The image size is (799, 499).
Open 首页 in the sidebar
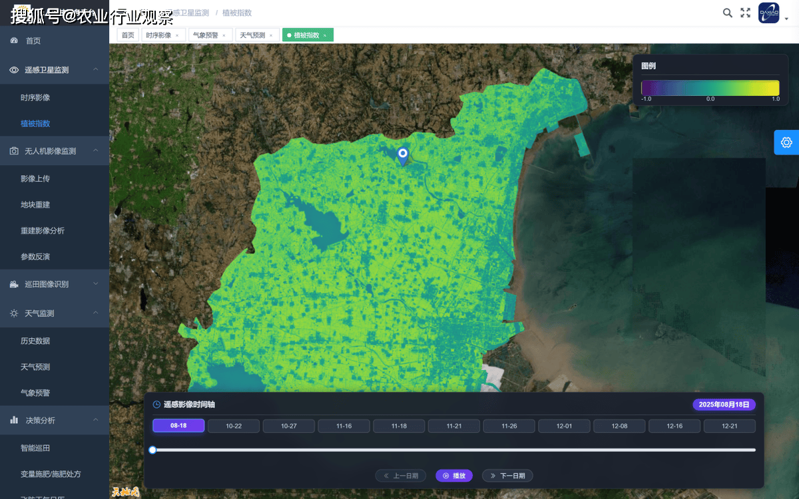pos(33,41)
